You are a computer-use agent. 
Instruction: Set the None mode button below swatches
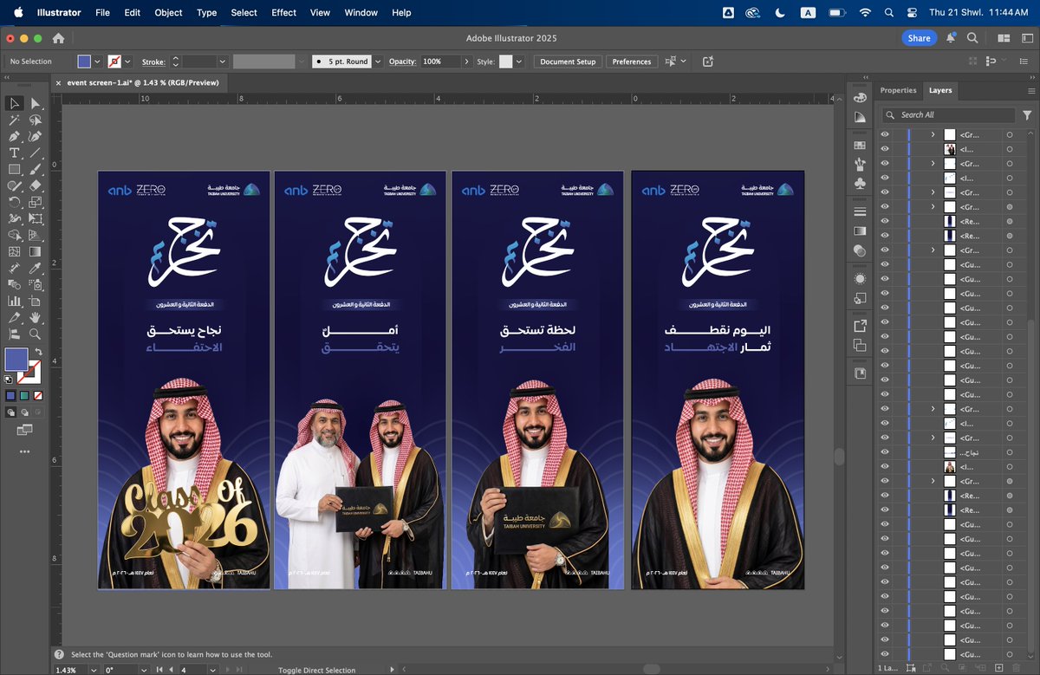tap(36, 395)
